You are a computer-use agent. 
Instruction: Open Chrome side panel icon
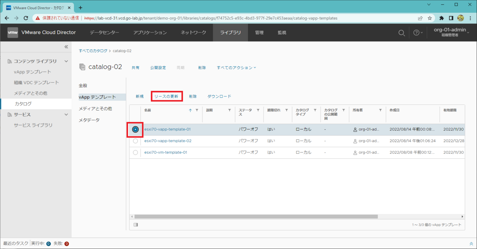coord(451,18)
